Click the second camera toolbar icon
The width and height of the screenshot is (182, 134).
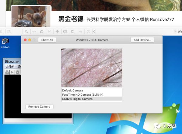tap(73, 31)
